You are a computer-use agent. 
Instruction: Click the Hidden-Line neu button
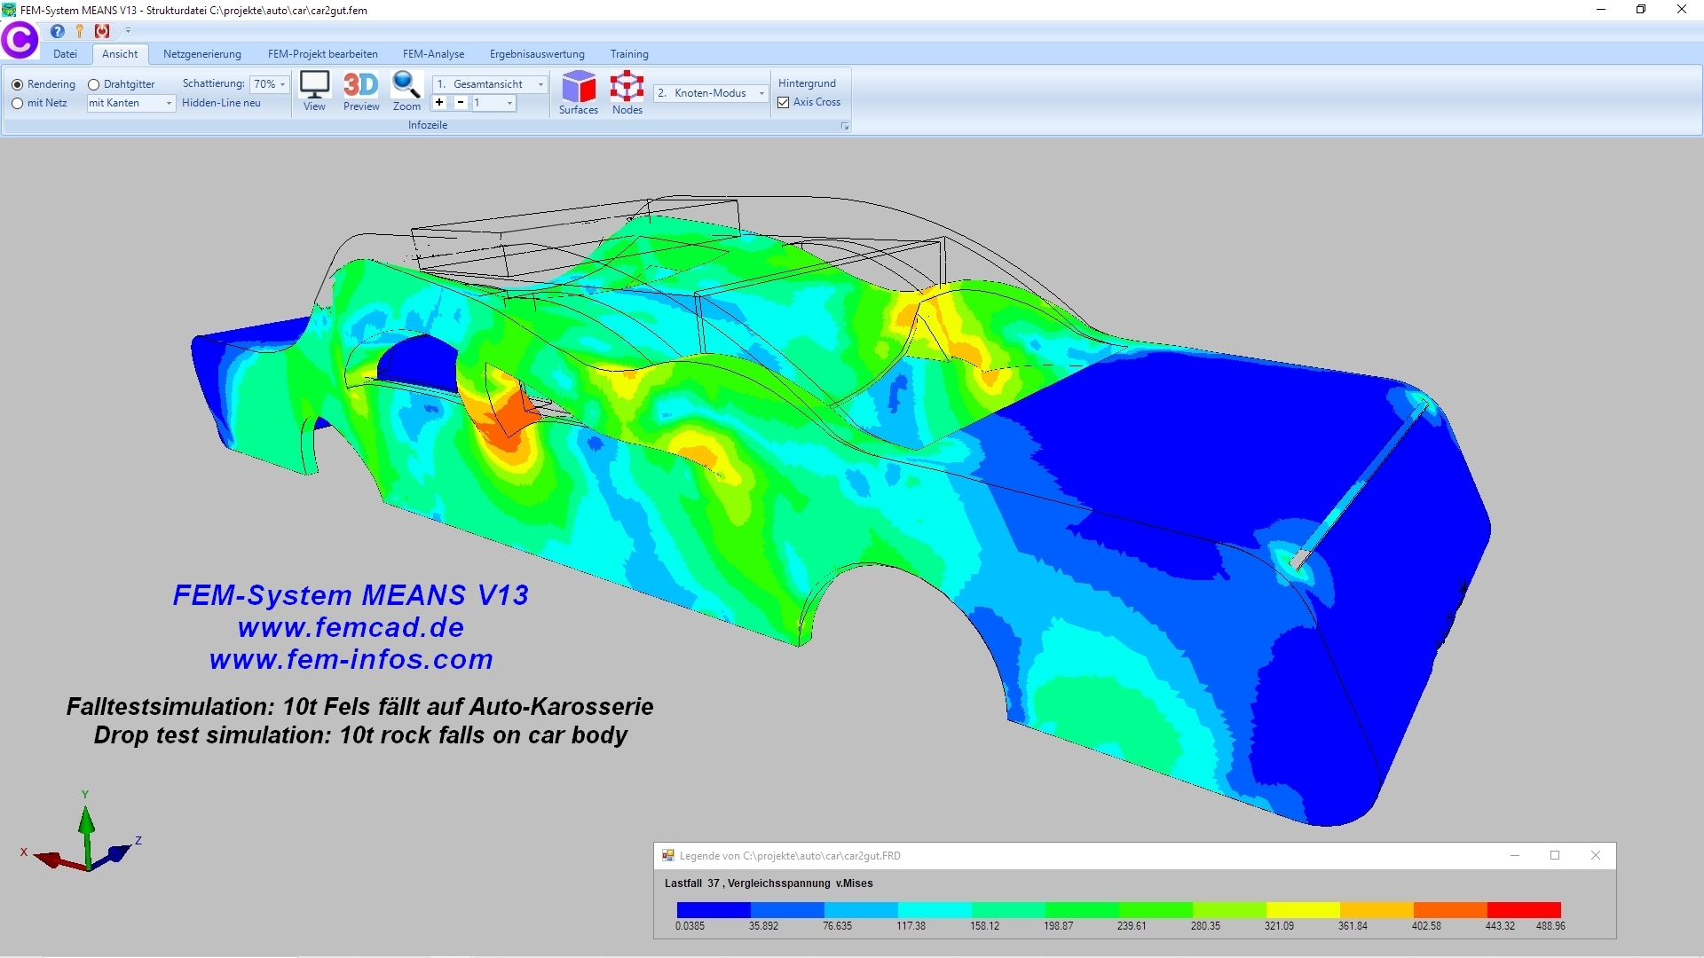click(x=221, y=103)
